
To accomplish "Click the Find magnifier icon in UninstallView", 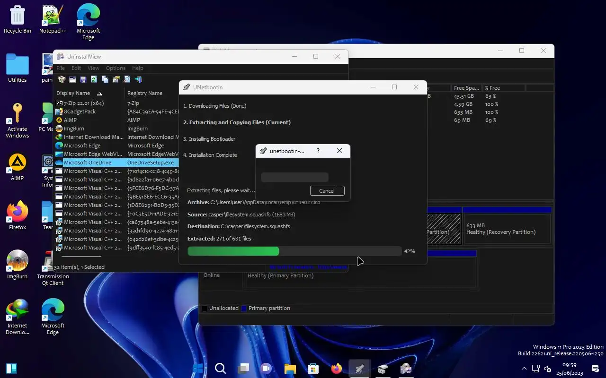I will click(127, 79).
